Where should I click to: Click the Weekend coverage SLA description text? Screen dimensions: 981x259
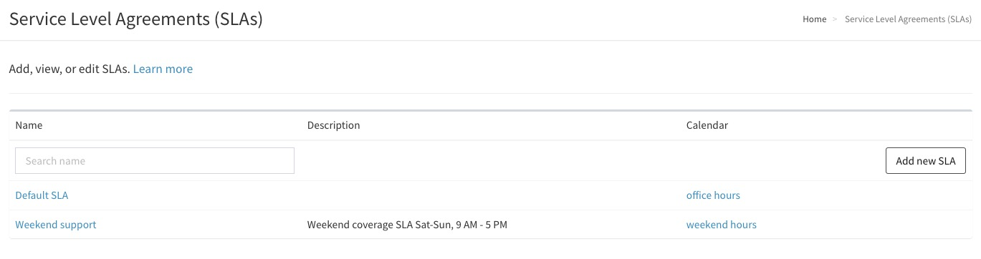(x=407, y=225)
